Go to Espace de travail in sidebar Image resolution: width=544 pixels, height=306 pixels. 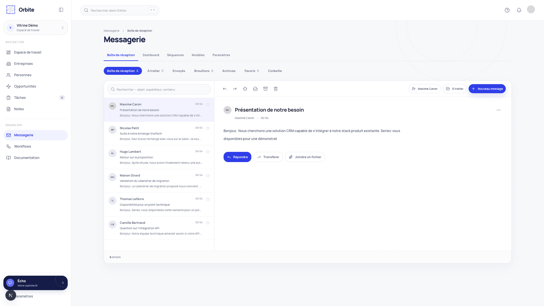[35, 52]
